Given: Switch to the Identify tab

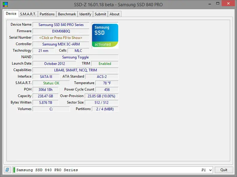Looking at the screenshot, I should tap(85, 14).
